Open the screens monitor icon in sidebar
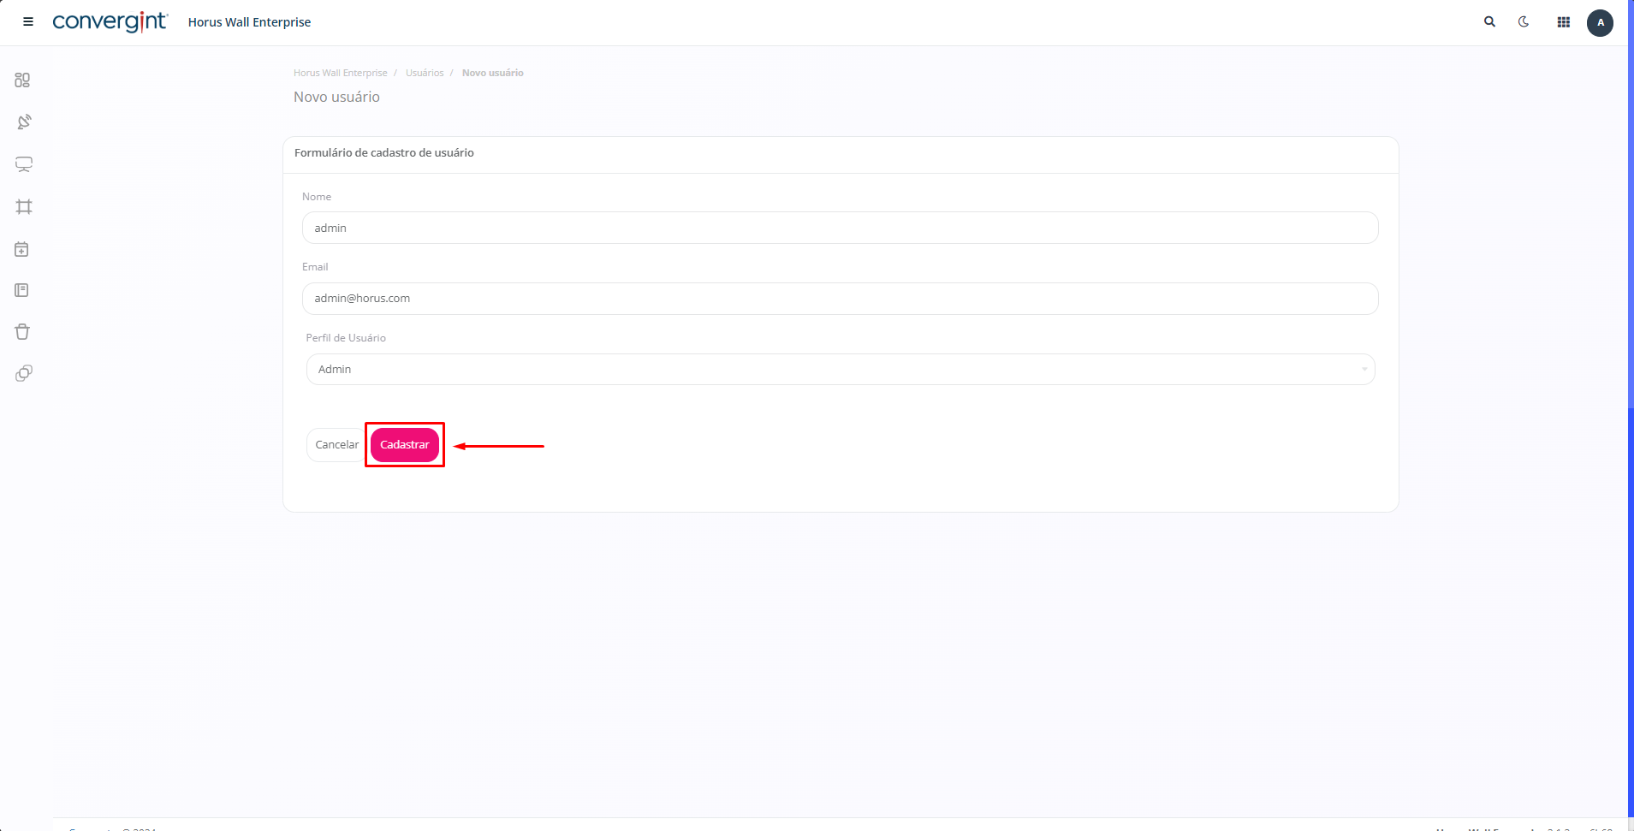Image resolution: width=1634 pixels, height=831 pixels. point(23,164)
